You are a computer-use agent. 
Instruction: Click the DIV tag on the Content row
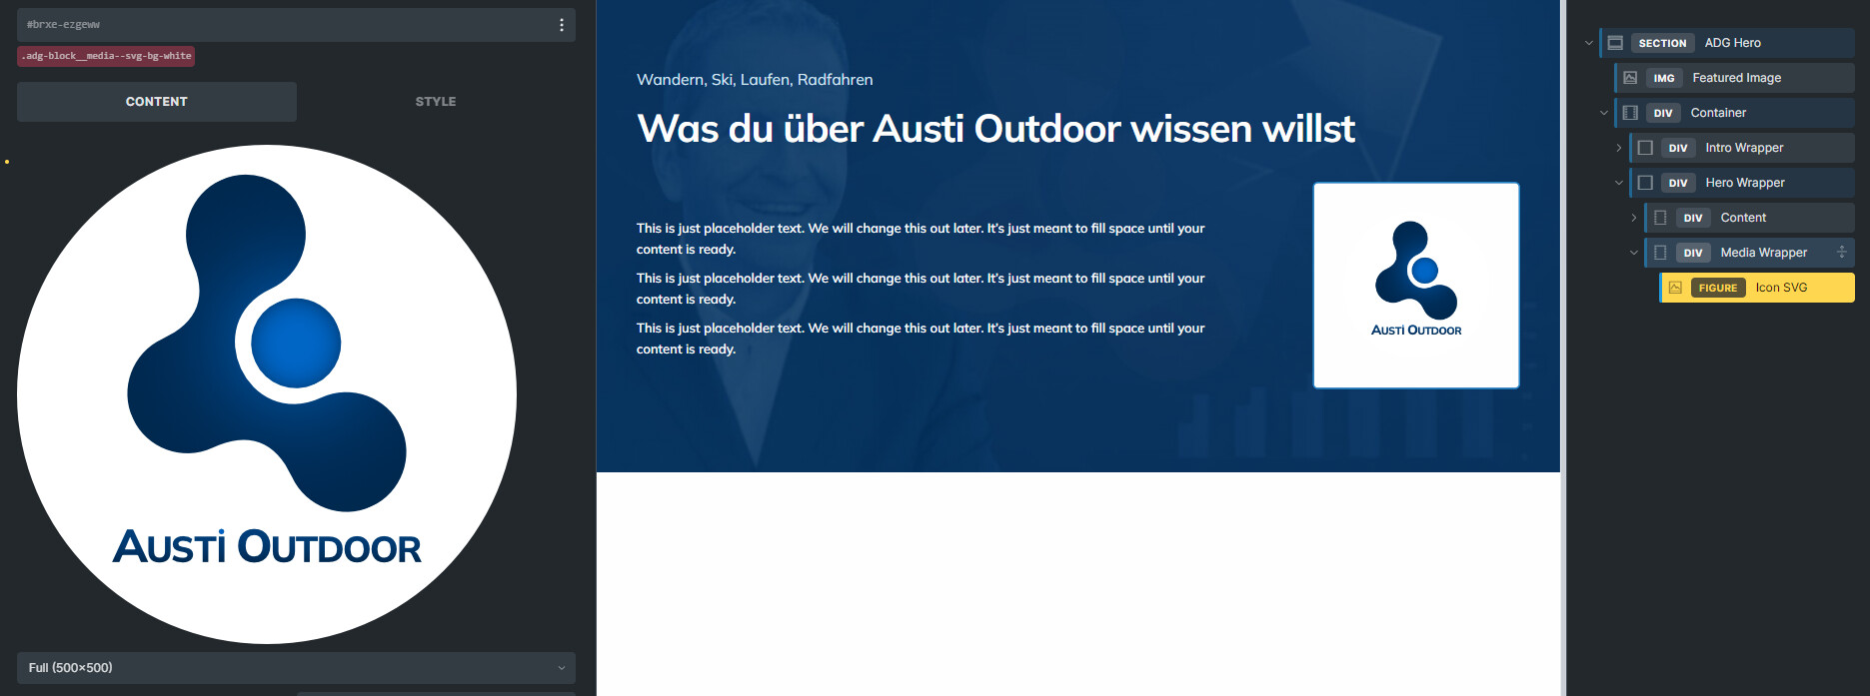point(1693,218)
